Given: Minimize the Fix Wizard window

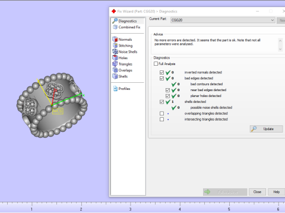Looking at the screenshot, I should [x=257, y=11].
